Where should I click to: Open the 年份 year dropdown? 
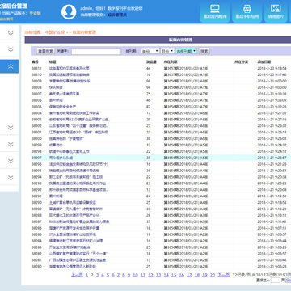coord(150,51)
